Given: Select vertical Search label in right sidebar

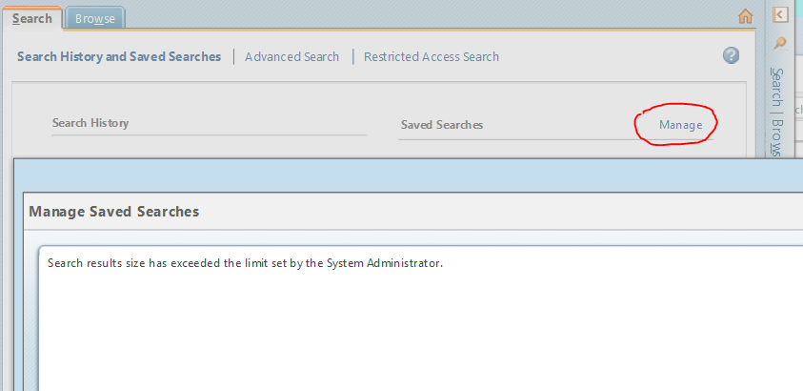Looking at the screenshot, I should 777,87.
